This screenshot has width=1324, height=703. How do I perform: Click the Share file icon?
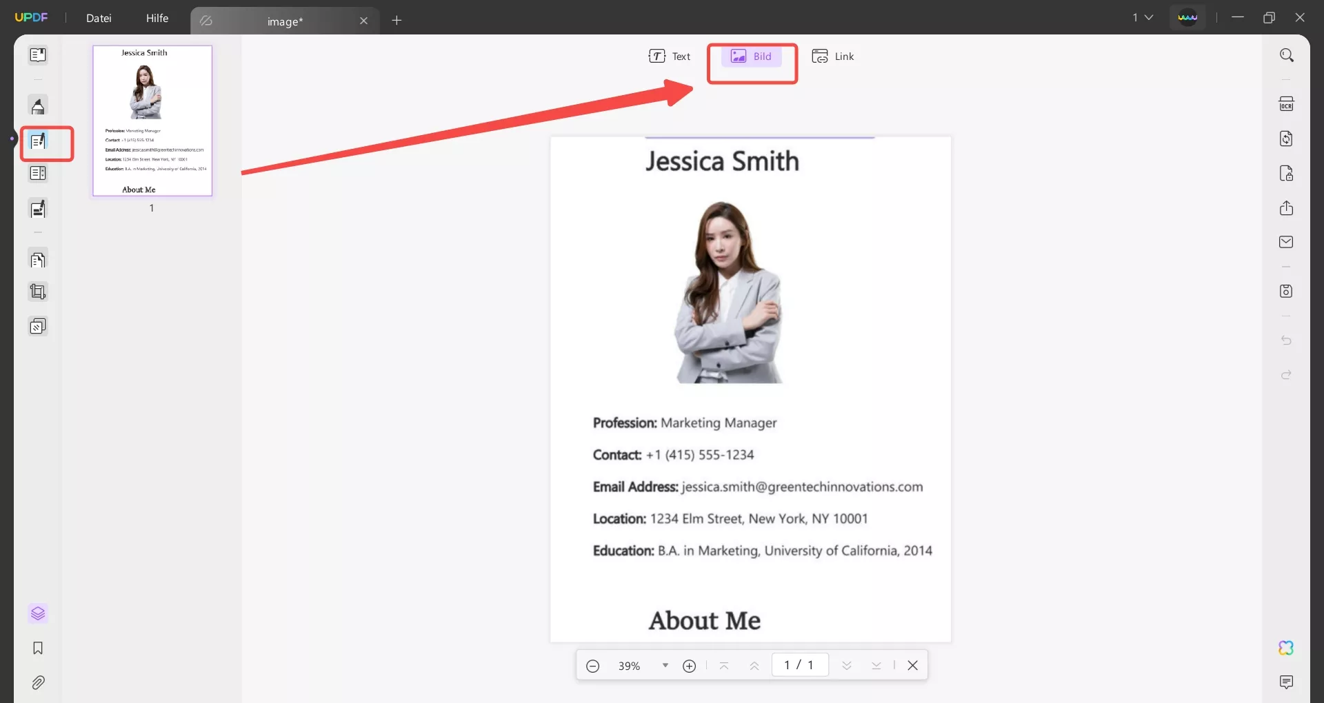[1286, 208]
